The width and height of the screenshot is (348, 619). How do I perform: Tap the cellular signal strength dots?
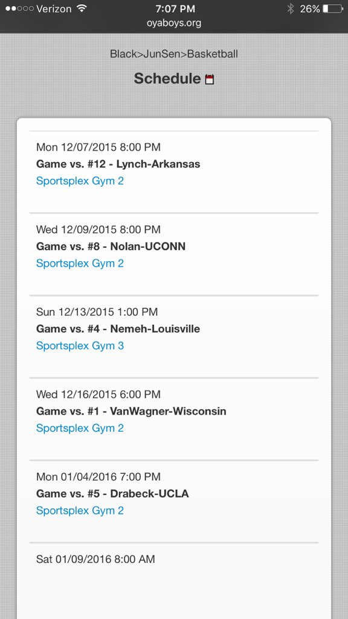(x=19, y=8)
